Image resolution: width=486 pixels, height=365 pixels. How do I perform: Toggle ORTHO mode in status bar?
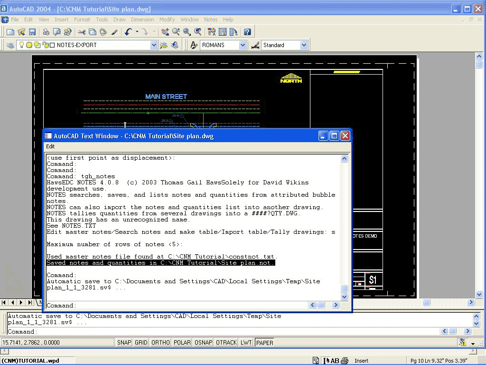(x=160, y=342)
